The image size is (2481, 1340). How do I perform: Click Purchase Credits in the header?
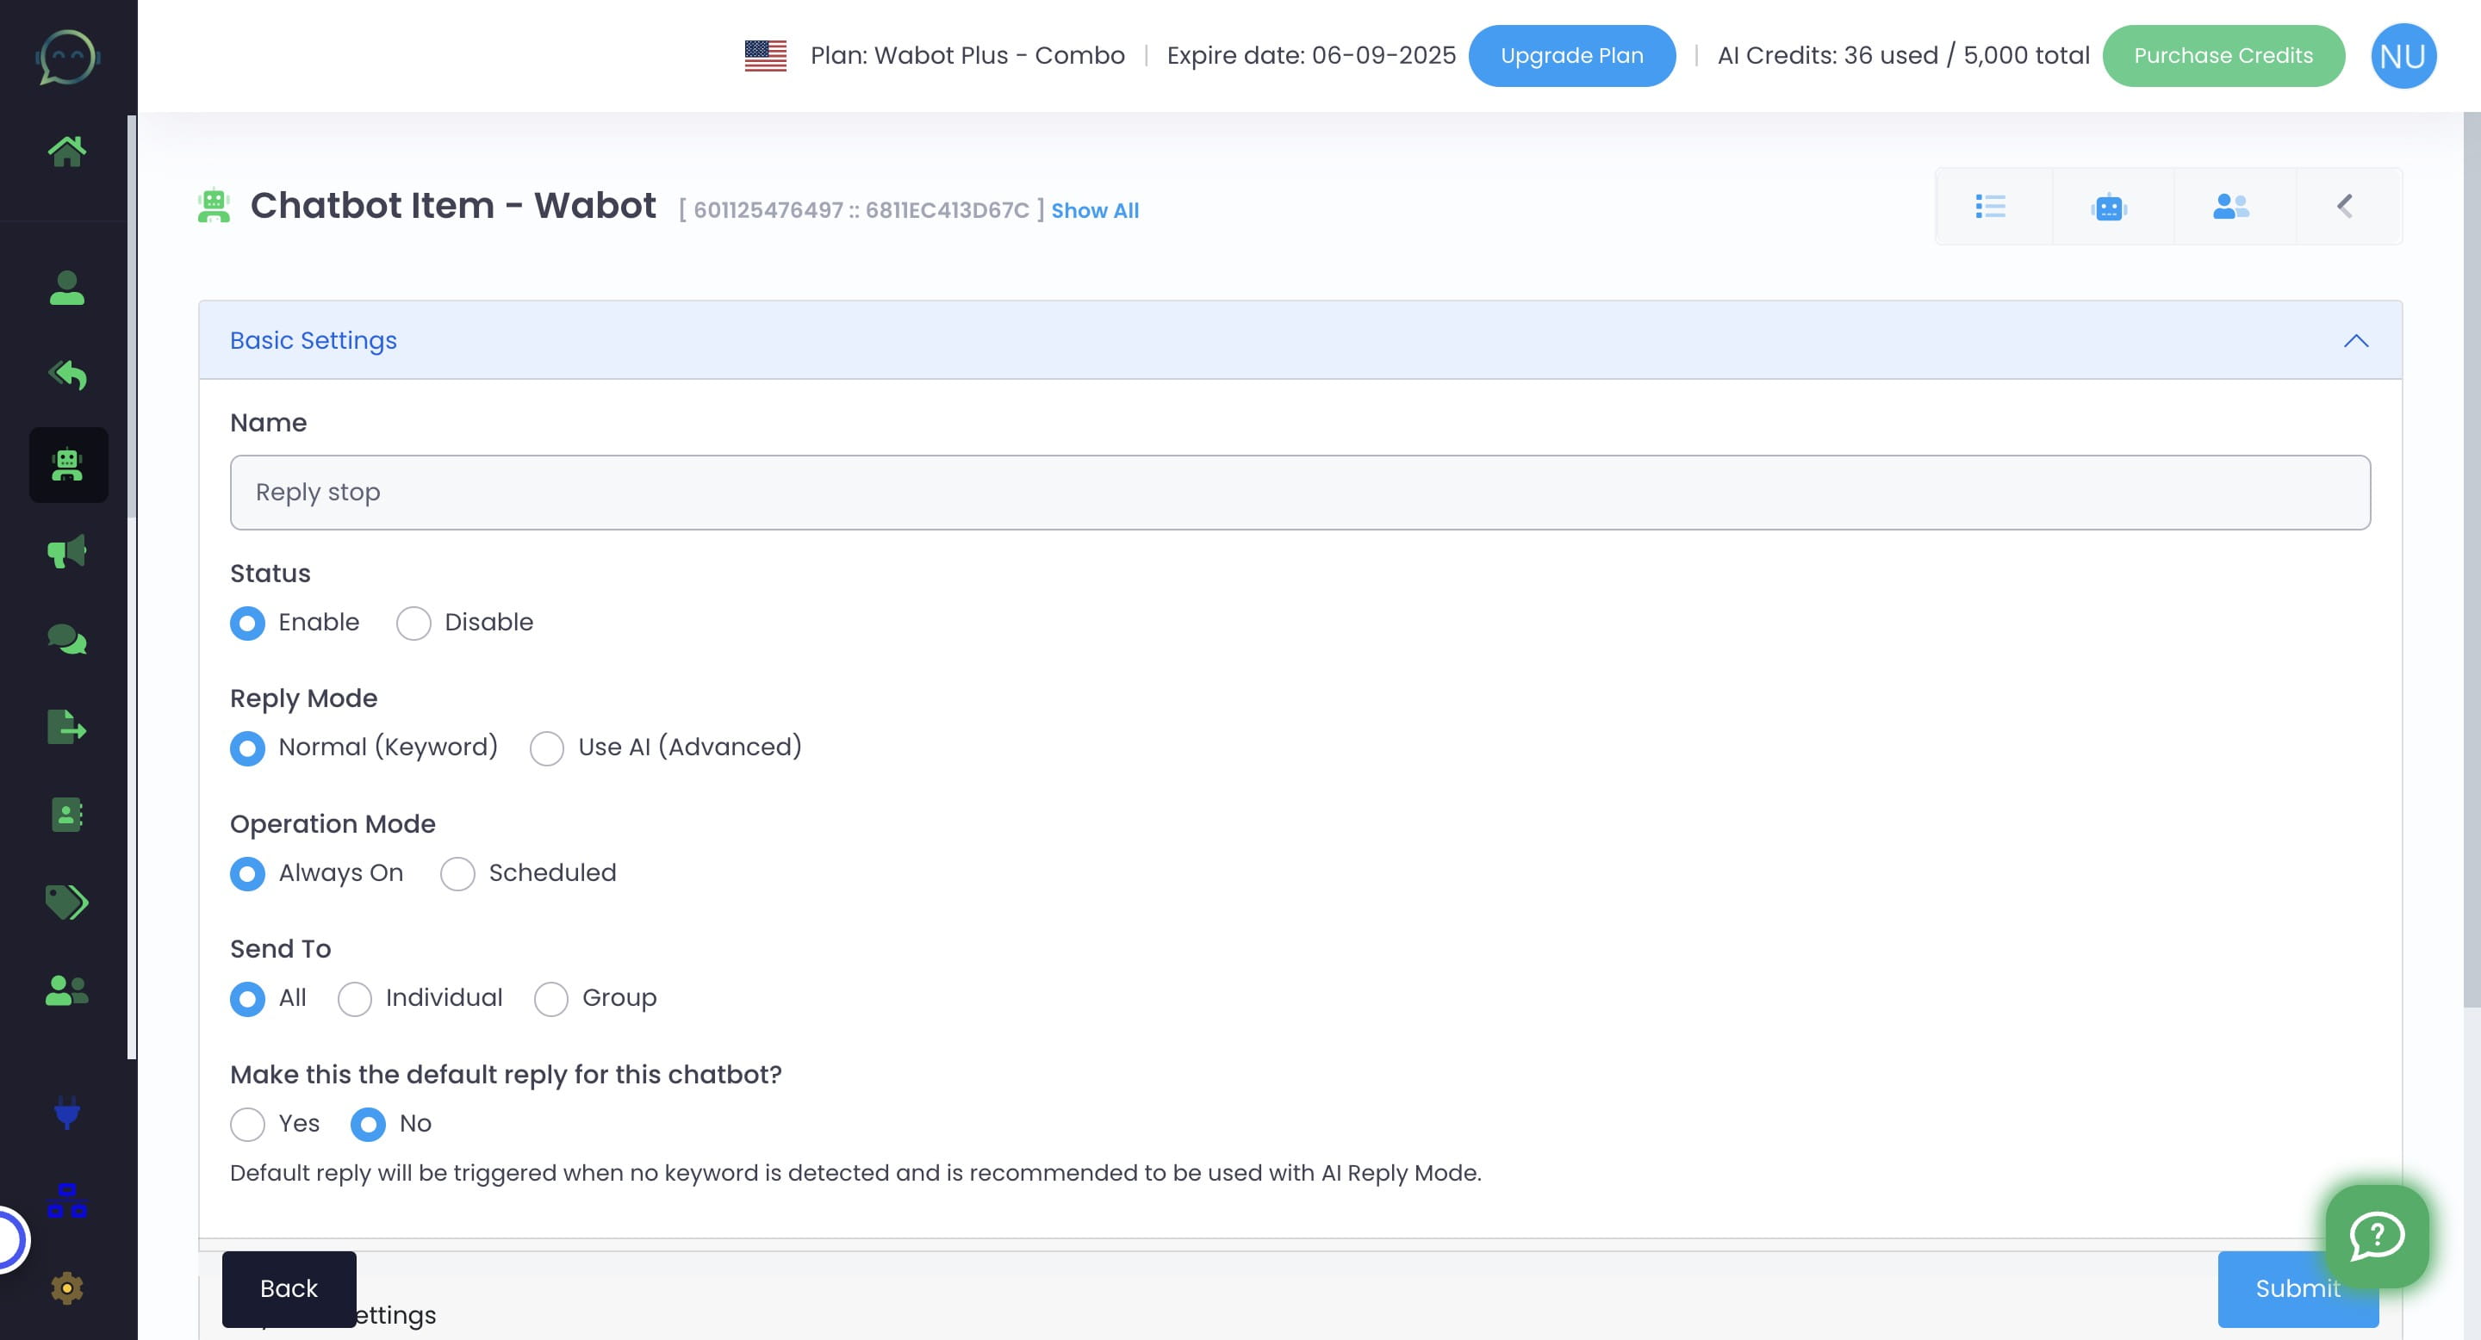[2223, 55]
